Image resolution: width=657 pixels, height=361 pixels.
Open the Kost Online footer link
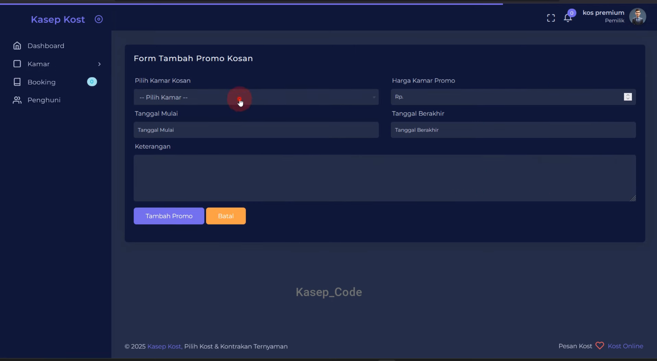[x=625, y=346]
